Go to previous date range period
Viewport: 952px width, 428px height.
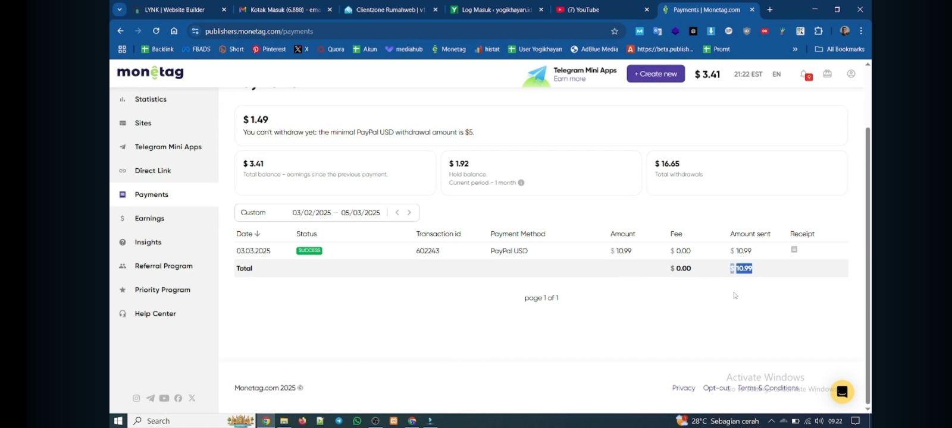tap(397, 213)
